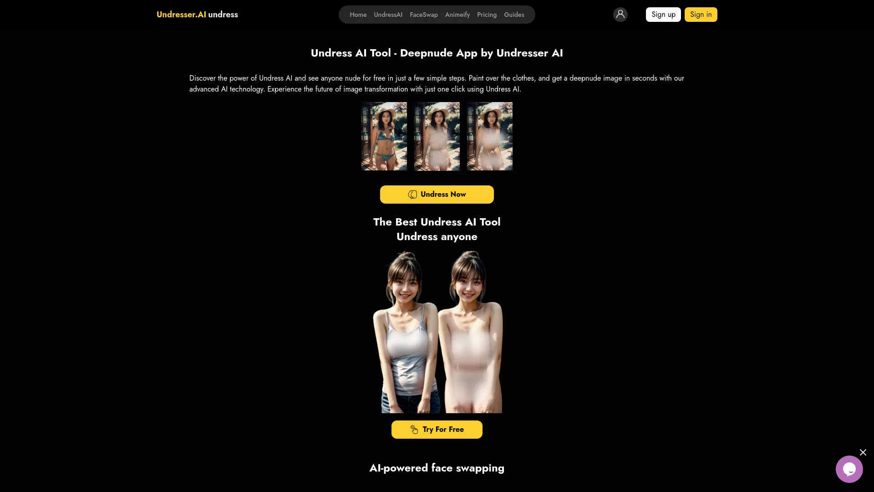Click the first example image thumbnail
This screenshot has width=874, height=492.
point(384,136)
